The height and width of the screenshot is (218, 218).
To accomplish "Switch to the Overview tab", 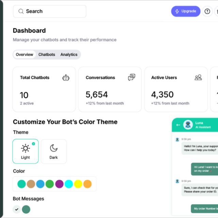I will coord(25,54).
